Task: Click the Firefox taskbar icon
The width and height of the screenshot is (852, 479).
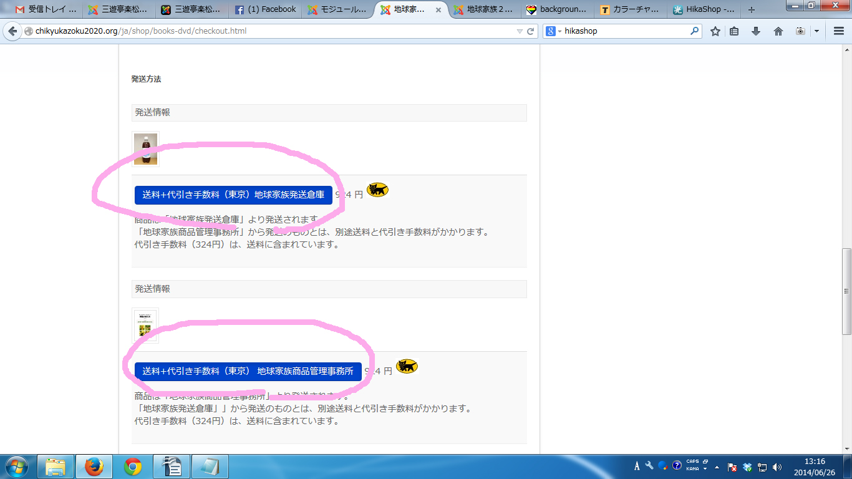Action: (94, 467)
